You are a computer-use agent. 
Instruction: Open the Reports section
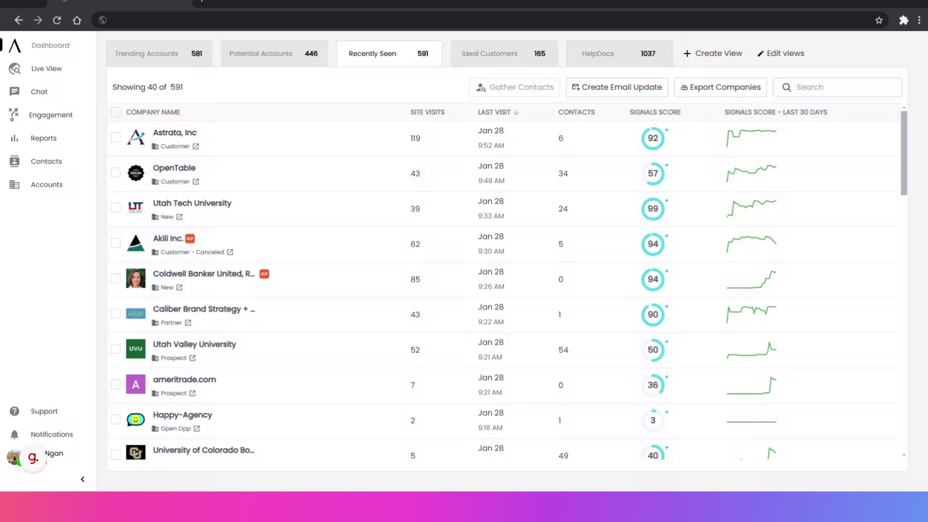tap(43, 138)
